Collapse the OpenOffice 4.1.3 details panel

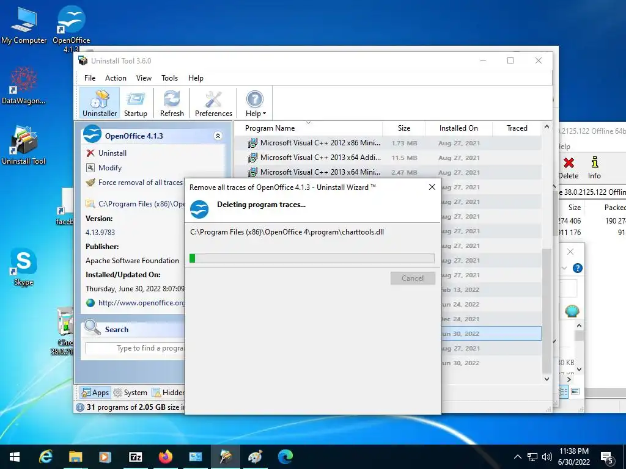click(218, 136)
